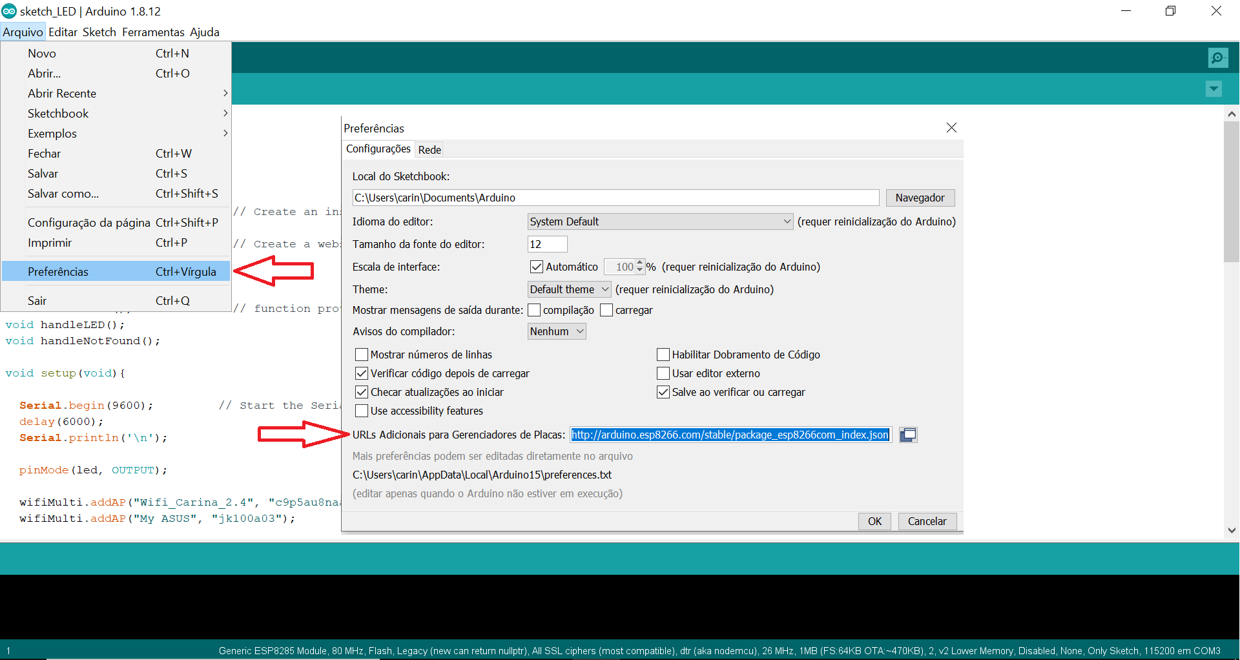
Task: Choose Sair to quit Arduino
Action: pos(116,301)
